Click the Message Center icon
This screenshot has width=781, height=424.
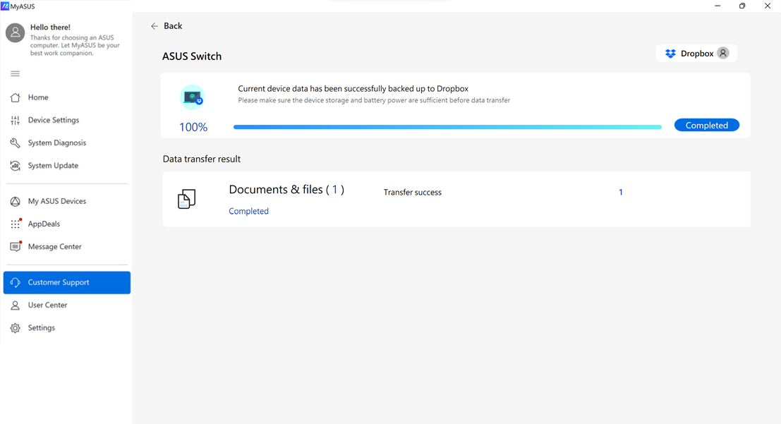click(15, 247)
